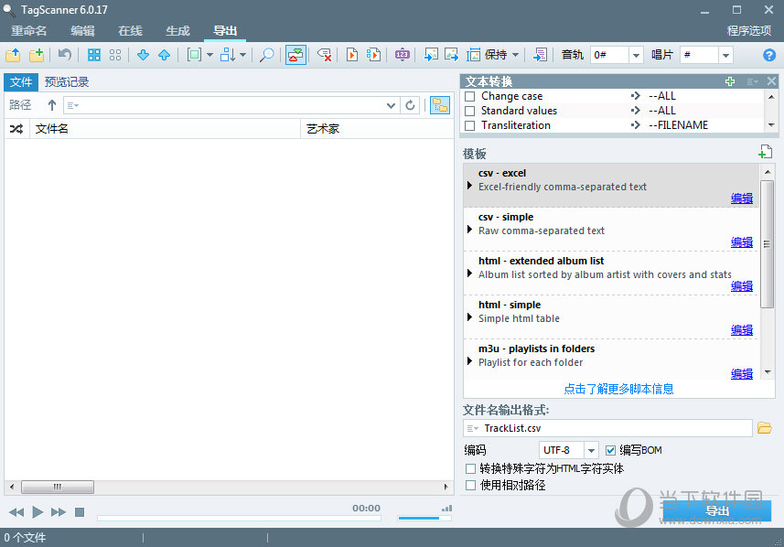Open the UTF-8 encoding dropdown
This screenshot has width=784, height=547.
point(591,450)
